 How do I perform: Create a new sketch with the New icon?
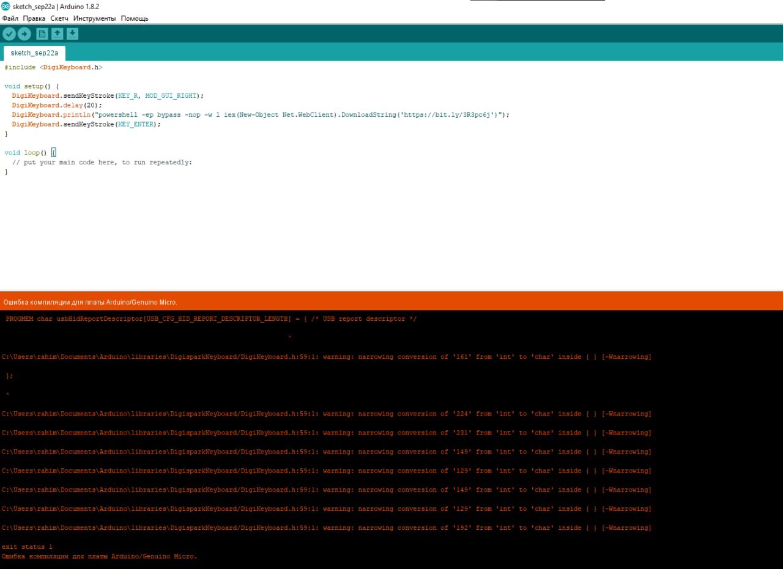pos(42,34)
